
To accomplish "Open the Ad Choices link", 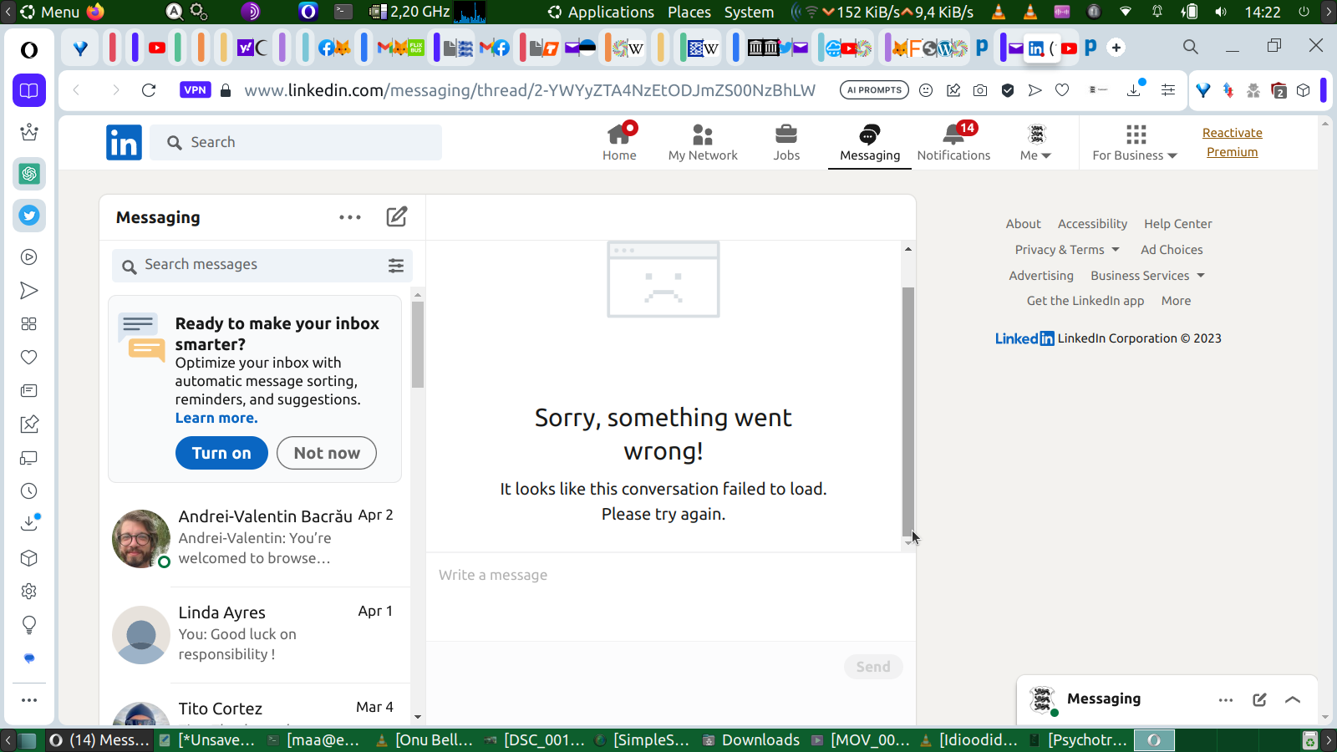I will [x=1172, y=250].
